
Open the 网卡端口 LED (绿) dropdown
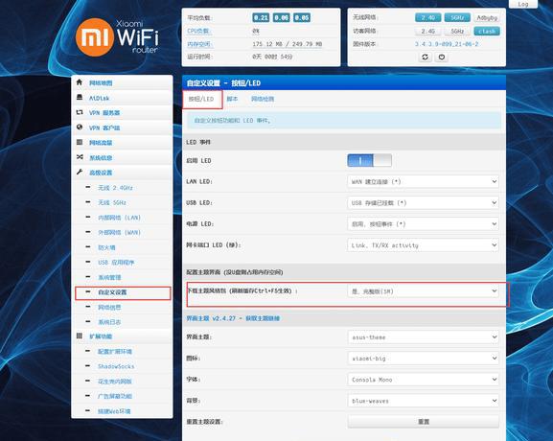(x=423, y=245)
